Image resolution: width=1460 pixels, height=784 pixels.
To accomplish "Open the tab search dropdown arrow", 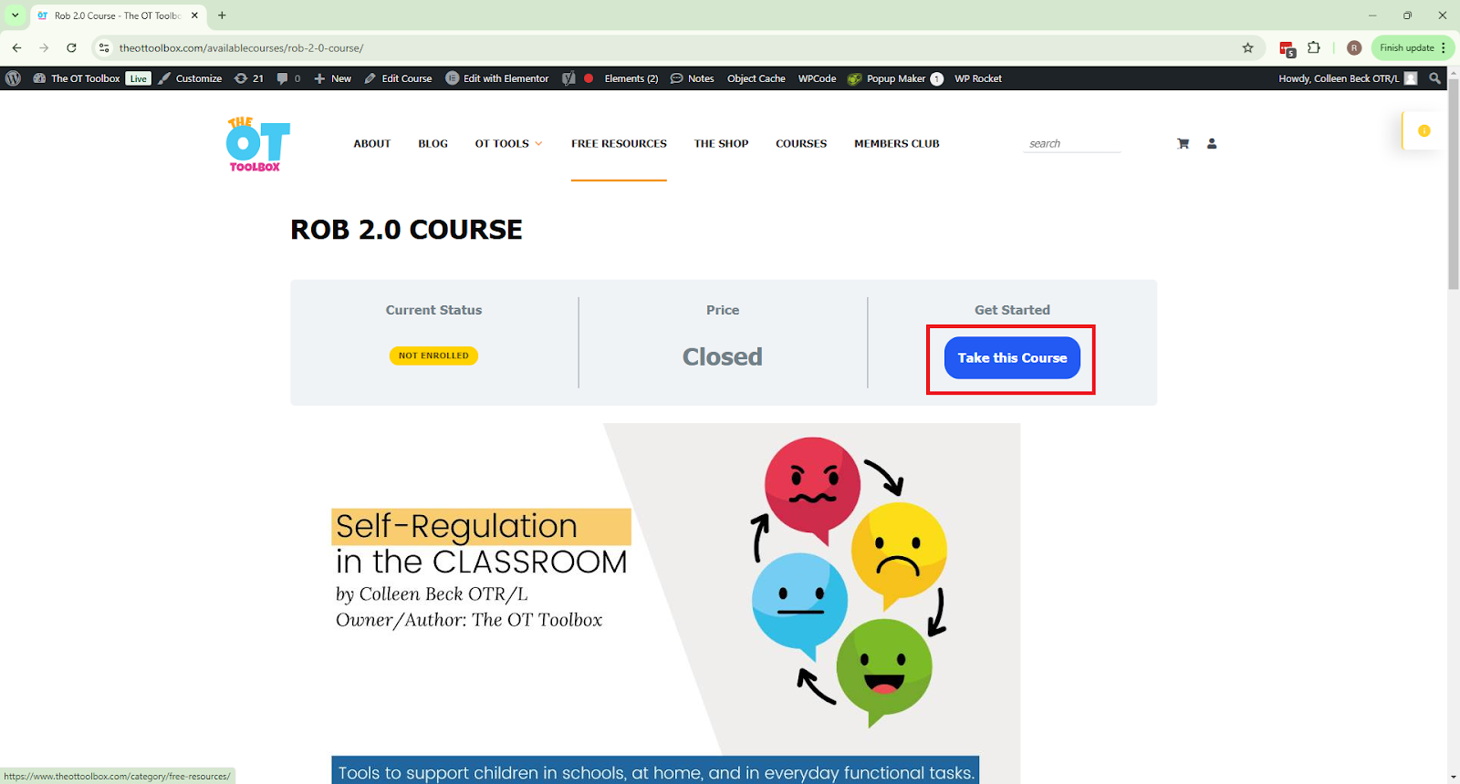I will click(16, 15).
